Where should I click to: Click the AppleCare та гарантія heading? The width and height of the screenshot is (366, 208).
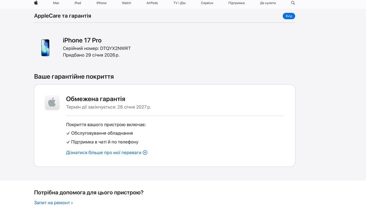[x=63, y=16]
